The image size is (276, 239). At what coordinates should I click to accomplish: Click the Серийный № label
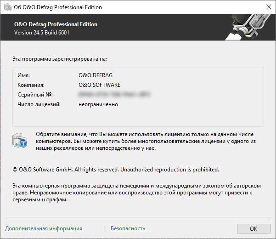coord(35,95)
